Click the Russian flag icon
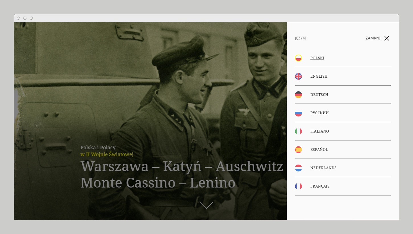413x234 pixels. coord(298,113)
